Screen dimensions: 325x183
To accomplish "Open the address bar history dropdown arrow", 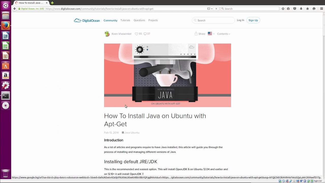I will coord(212,9).
